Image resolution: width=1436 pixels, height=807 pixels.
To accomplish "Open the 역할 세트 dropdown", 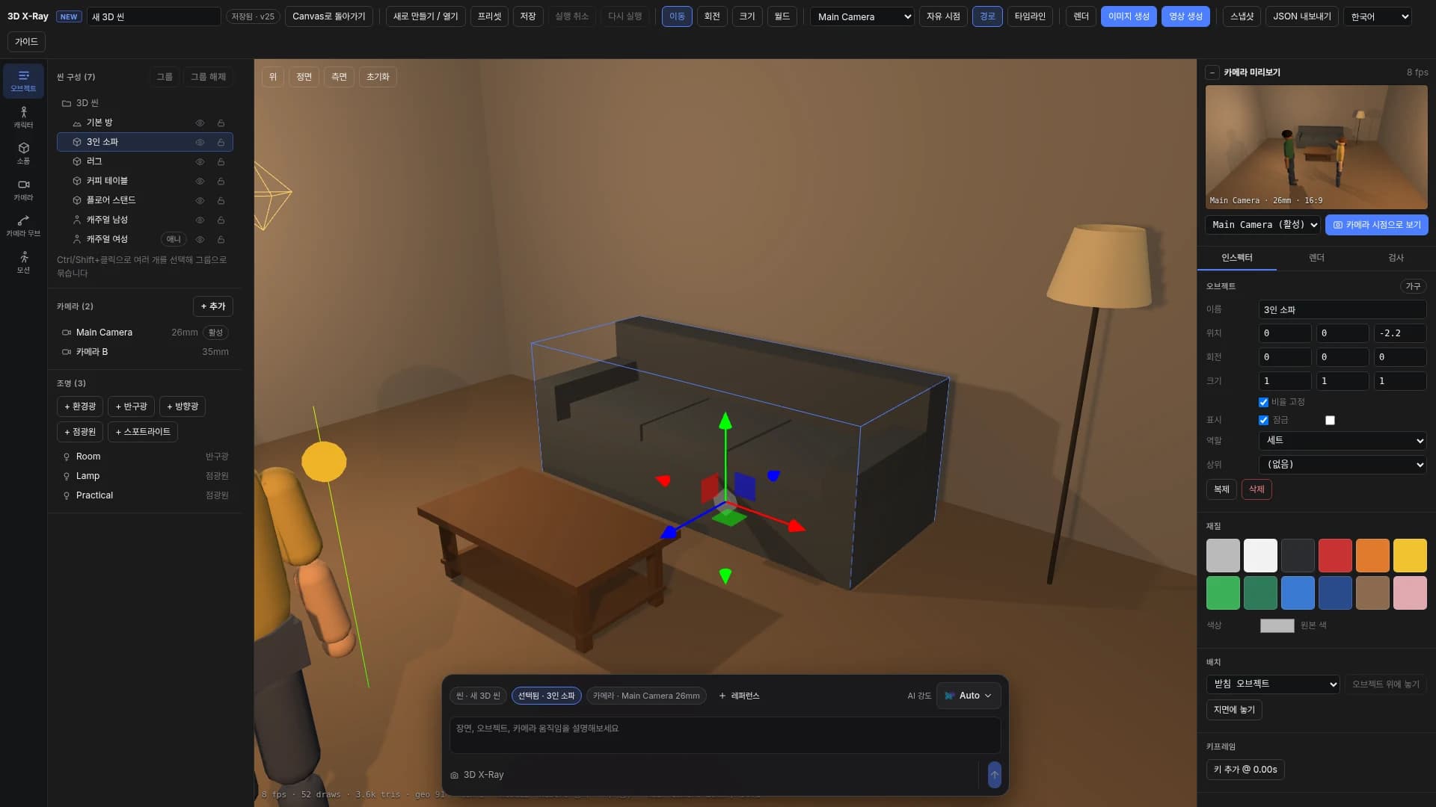I will point(1343,441).
